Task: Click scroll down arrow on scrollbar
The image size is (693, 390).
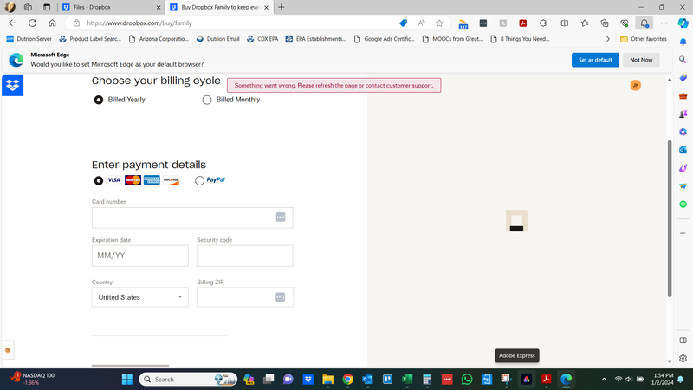Action: [669, 361]
